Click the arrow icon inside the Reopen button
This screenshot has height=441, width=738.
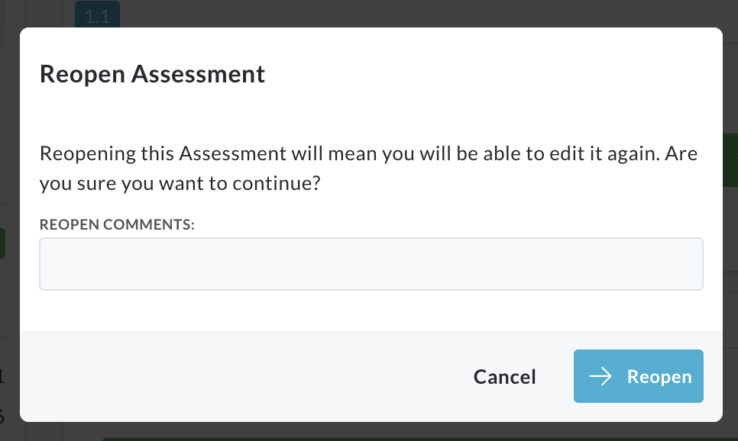(600, 377)
